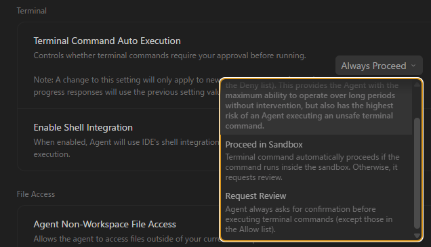Open the Always Proceed dropdown
This screenshot has width=431, height=247.
(379, 66)
